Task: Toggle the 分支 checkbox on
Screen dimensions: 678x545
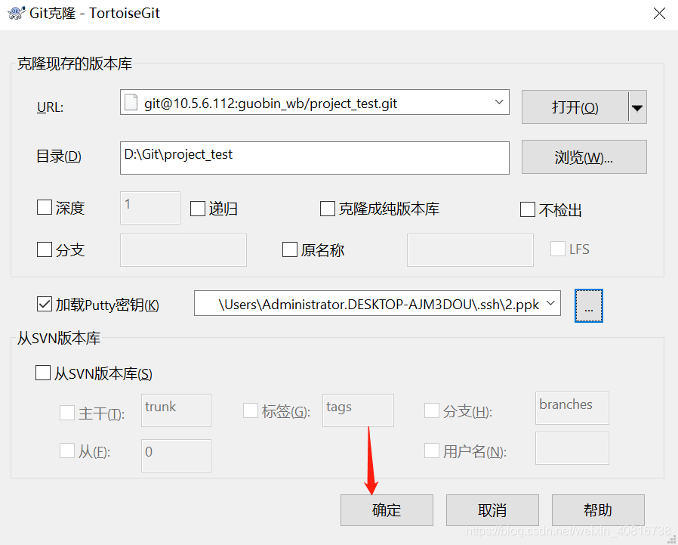Action: click(43, 250)
